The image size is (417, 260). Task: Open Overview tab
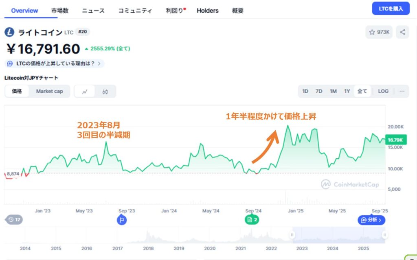(x=24, y=11)
